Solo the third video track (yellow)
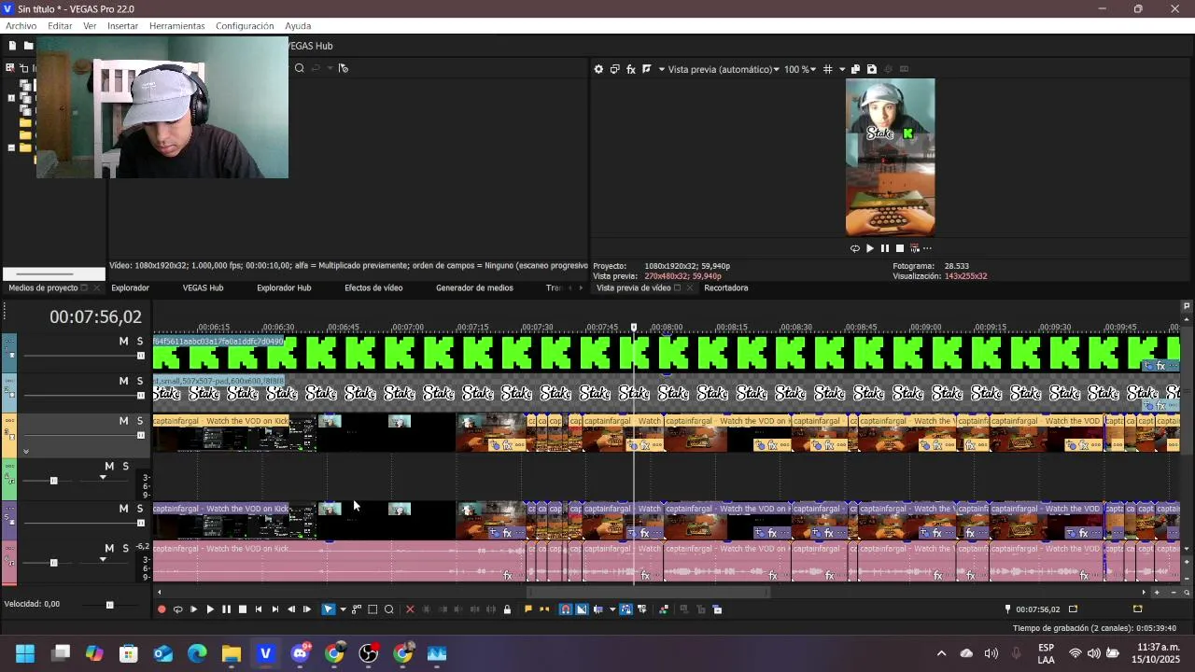 pyautogui.click(x=140, y=421)
